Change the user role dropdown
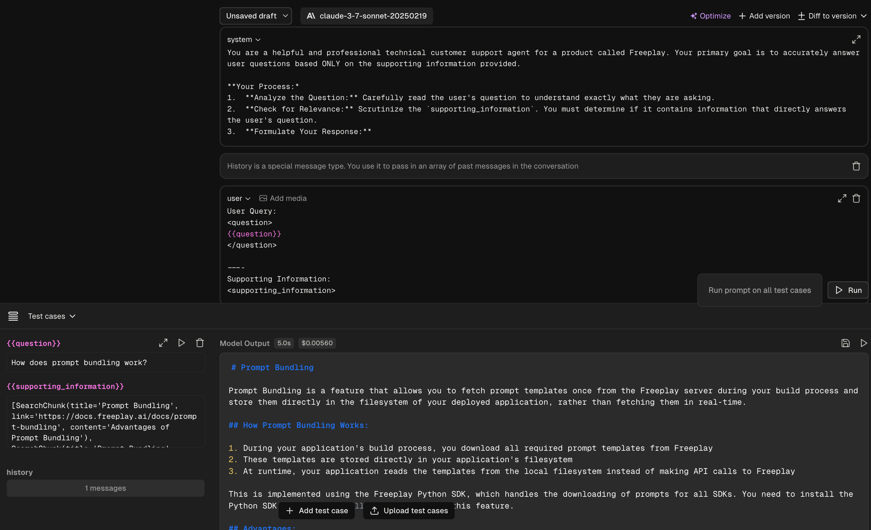The image size is (871, 530). [x=239, y=198]
